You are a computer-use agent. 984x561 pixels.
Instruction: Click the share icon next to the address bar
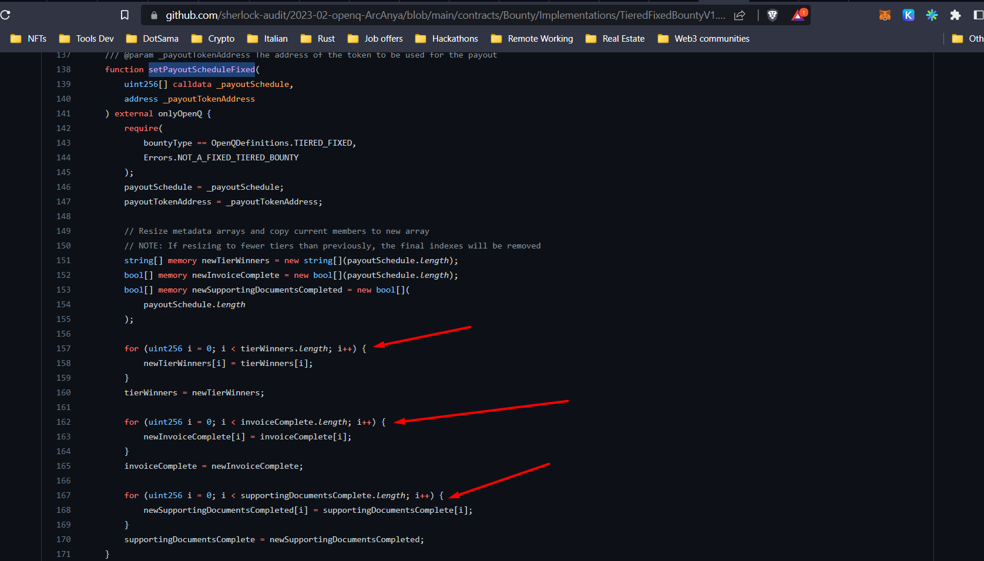coord(739,15)
